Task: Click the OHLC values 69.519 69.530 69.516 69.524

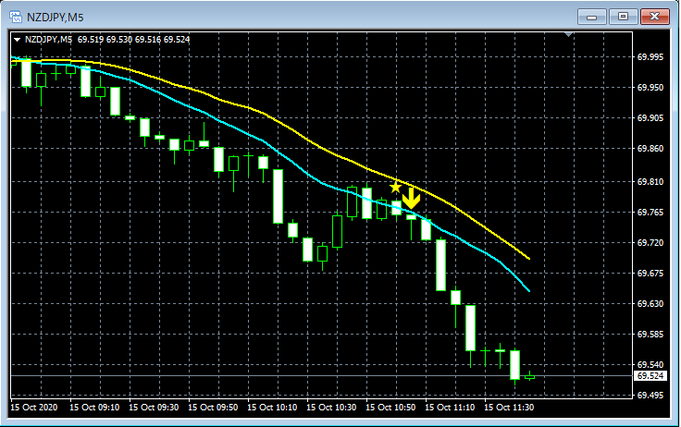Action: (x=134, y=40)
